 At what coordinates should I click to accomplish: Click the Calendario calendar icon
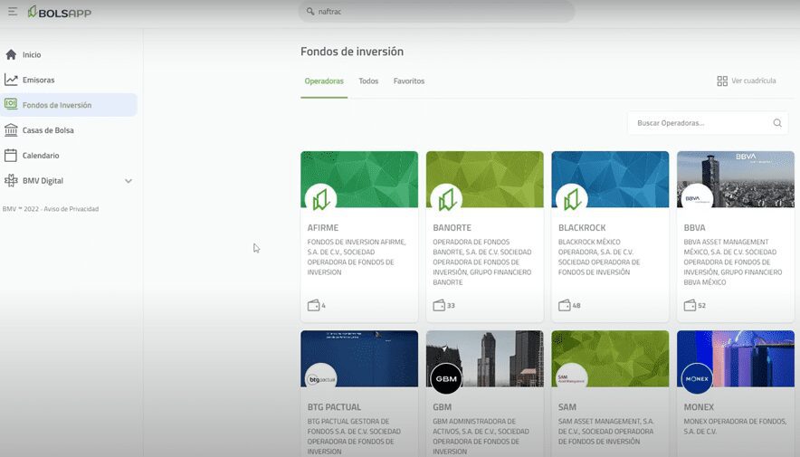click(x=11, y=156)
